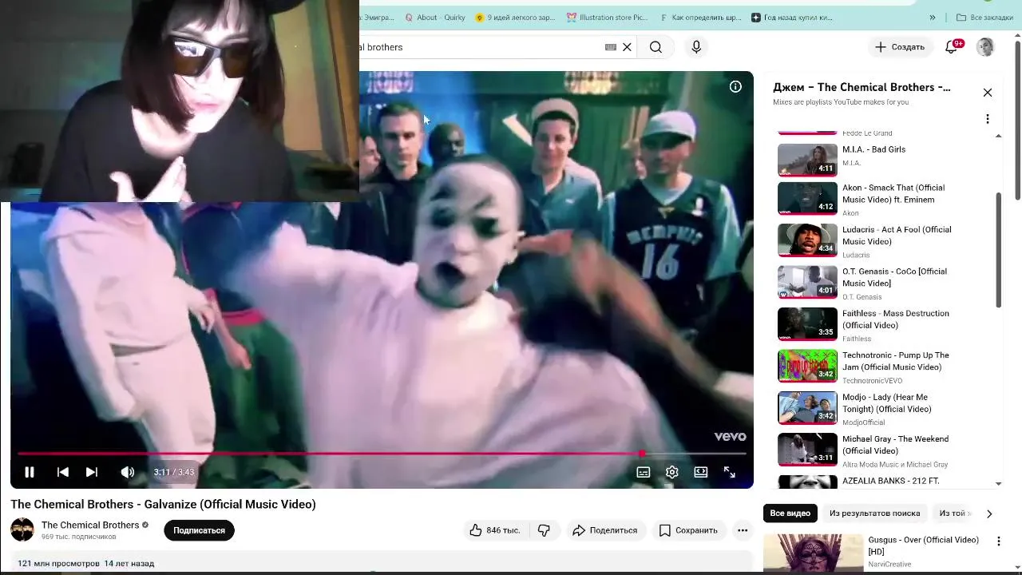Expand the hidden bookmarks chevron
1022x575 pixels.
click(933, 18)
